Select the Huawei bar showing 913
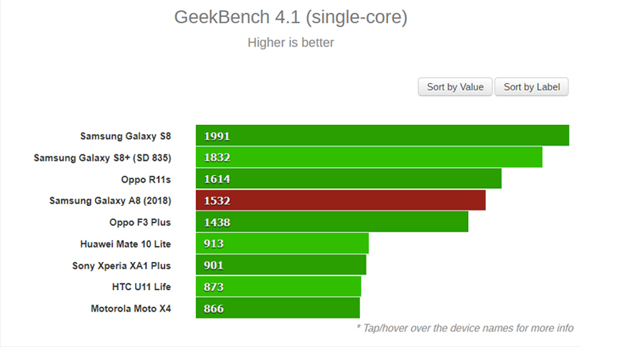The height and width of the screenshot is (347, 617). pos(282,244)
